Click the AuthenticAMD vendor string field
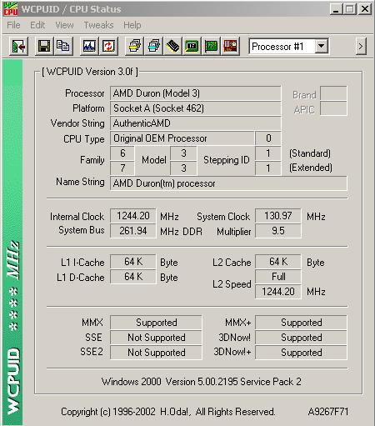Viewport: 375px width, 426px height. pos(195,123)
